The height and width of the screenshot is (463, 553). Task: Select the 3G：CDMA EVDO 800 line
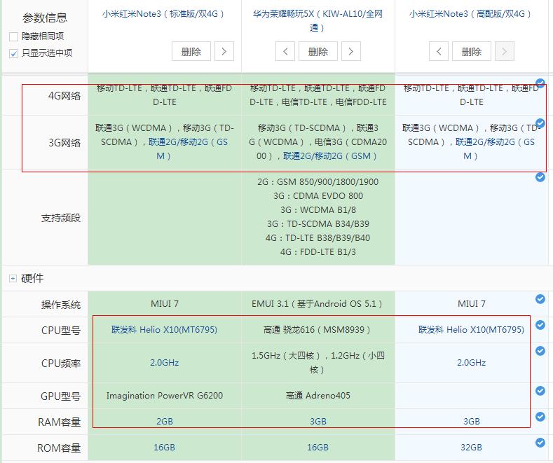(318, 196)
